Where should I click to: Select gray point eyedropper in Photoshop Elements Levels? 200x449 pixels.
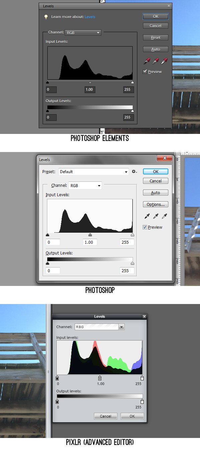(x=155, y=61)
